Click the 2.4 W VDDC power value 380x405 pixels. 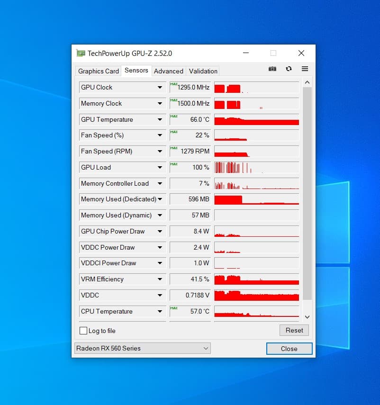click(x=190, y=247)
